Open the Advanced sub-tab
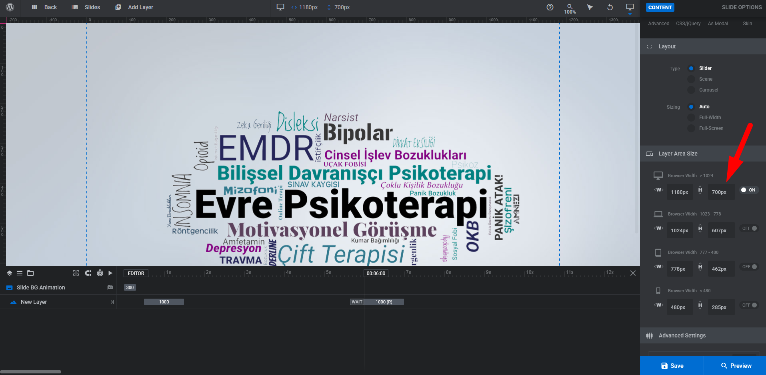Viewport: 766px width, 375px height. pos(658,24)
